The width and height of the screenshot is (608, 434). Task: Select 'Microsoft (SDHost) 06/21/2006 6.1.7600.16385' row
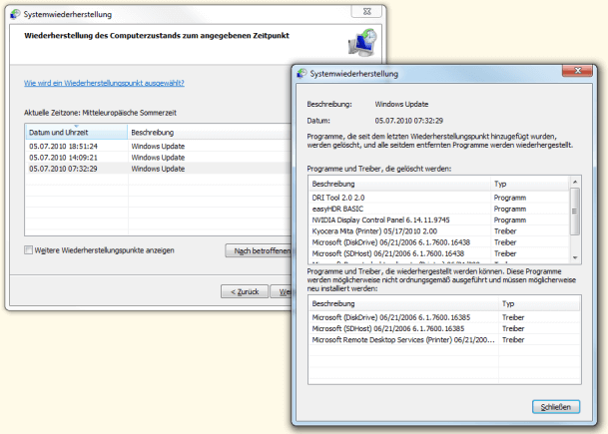coord(444,328)
